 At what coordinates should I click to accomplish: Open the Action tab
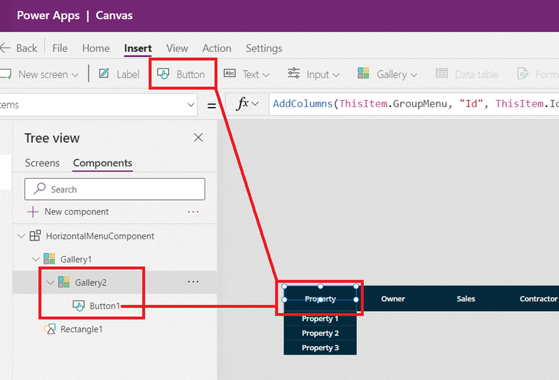(217, 48)
